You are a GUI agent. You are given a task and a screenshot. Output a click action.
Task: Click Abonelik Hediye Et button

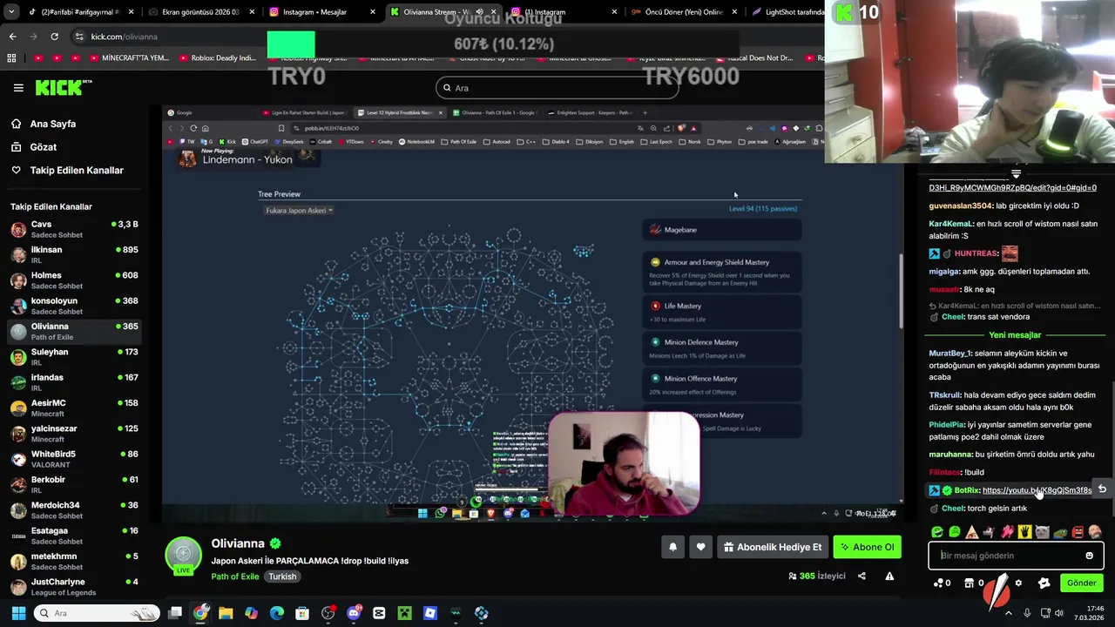coord(773,547)
